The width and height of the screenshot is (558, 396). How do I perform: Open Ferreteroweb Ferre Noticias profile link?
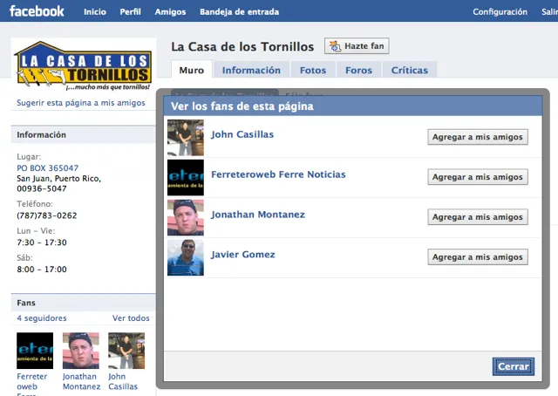pyautogui.click(x=278, y=174)
